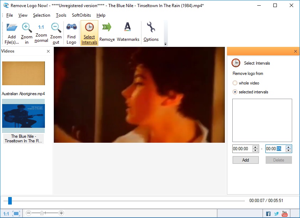Select Australian Aborigines.mp4 video thumbnail
Viewport: 300px width, 218px height.
(x=24, y=73)
